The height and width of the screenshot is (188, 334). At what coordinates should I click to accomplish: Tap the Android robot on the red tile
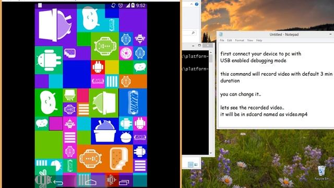pyautogui.click(x=98, y=67)
